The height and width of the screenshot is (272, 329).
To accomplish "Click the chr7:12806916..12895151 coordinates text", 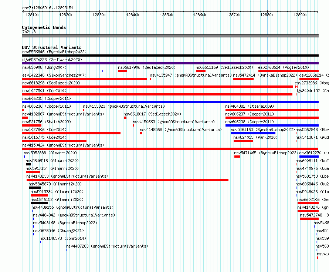I will pos(48,8).
